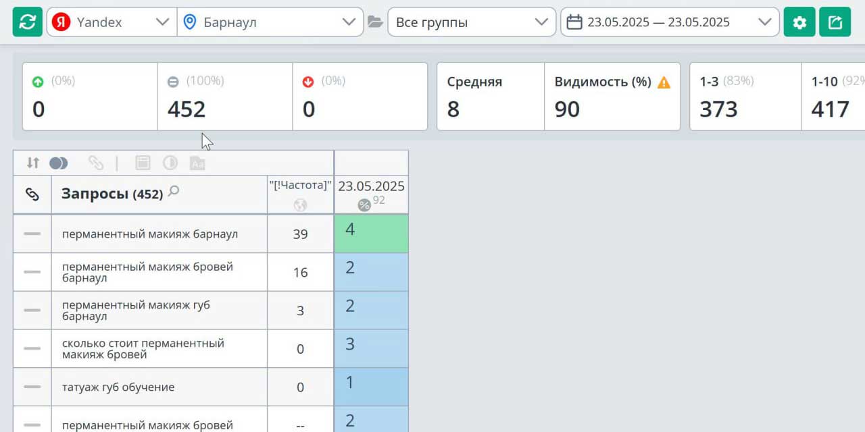Click the export share button
This screenshot has height=432, width=865.
pos(835,22)
